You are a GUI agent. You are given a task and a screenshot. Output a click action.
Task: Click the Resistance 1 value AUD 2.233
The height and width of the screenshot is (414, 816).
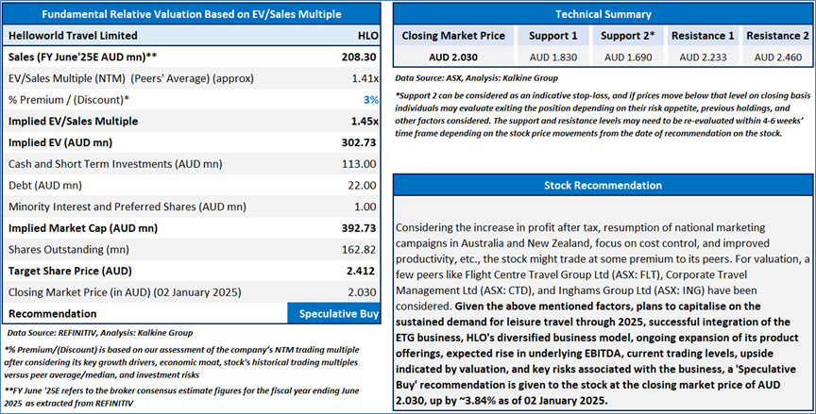click(703, 58)
